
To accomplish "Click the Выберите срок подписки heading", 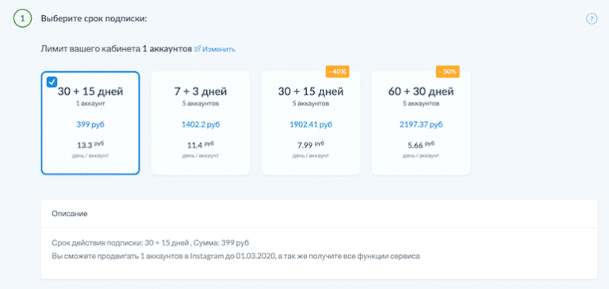I will tap(94, 19).
